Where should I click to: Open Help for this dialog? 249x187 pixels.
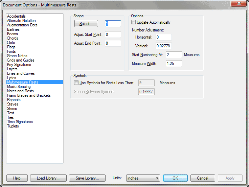point(17,178)
